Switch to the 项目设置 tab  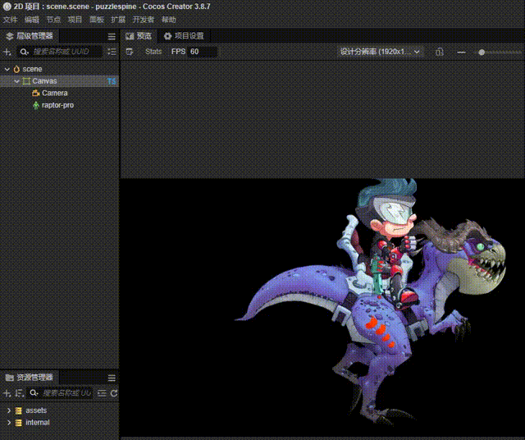(184, 36)
